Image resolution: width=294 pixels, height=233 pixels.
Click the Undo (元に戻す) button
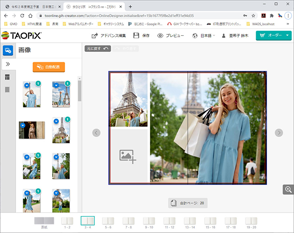click(x=98, y=49)
